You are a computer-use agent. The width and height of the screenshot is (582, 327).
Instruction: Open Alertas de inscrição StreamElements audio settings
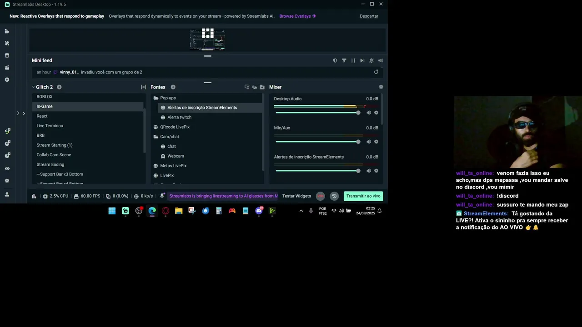tap(376, 171)
